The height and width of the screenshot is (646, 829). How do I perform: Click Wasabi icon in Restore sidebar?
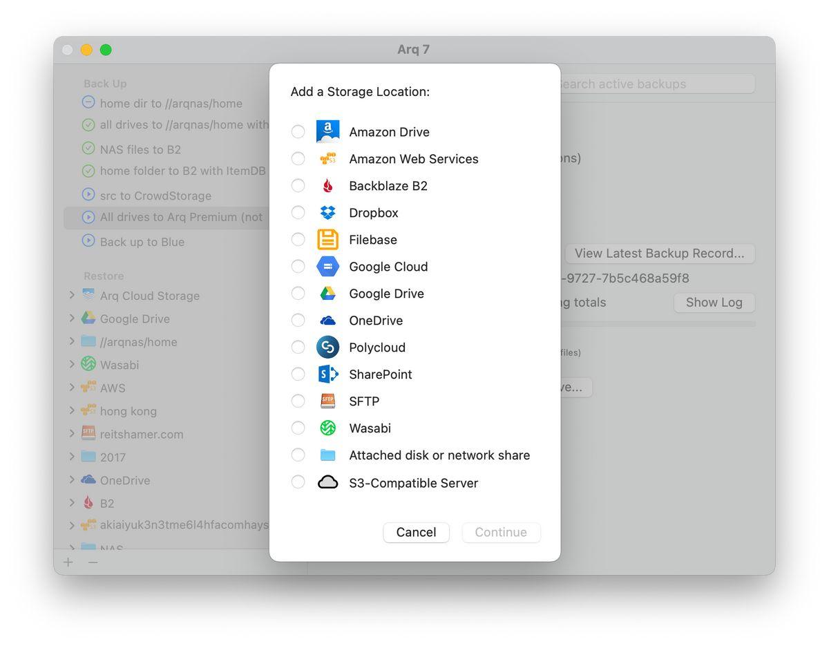click(x=88, y=364)
